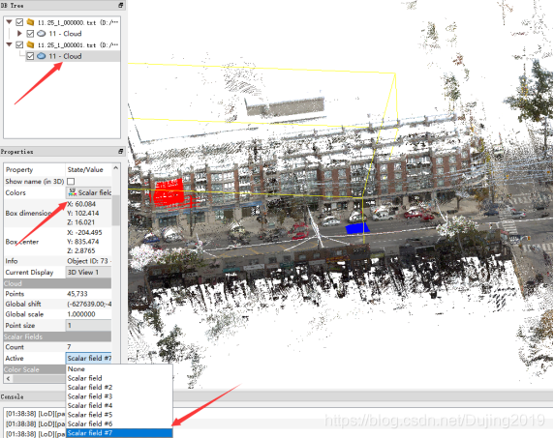This screenshot has width=554, height=438.
Task: Collapse the 11.25_1_000001.txt tree node
Action: click(9, 44)
